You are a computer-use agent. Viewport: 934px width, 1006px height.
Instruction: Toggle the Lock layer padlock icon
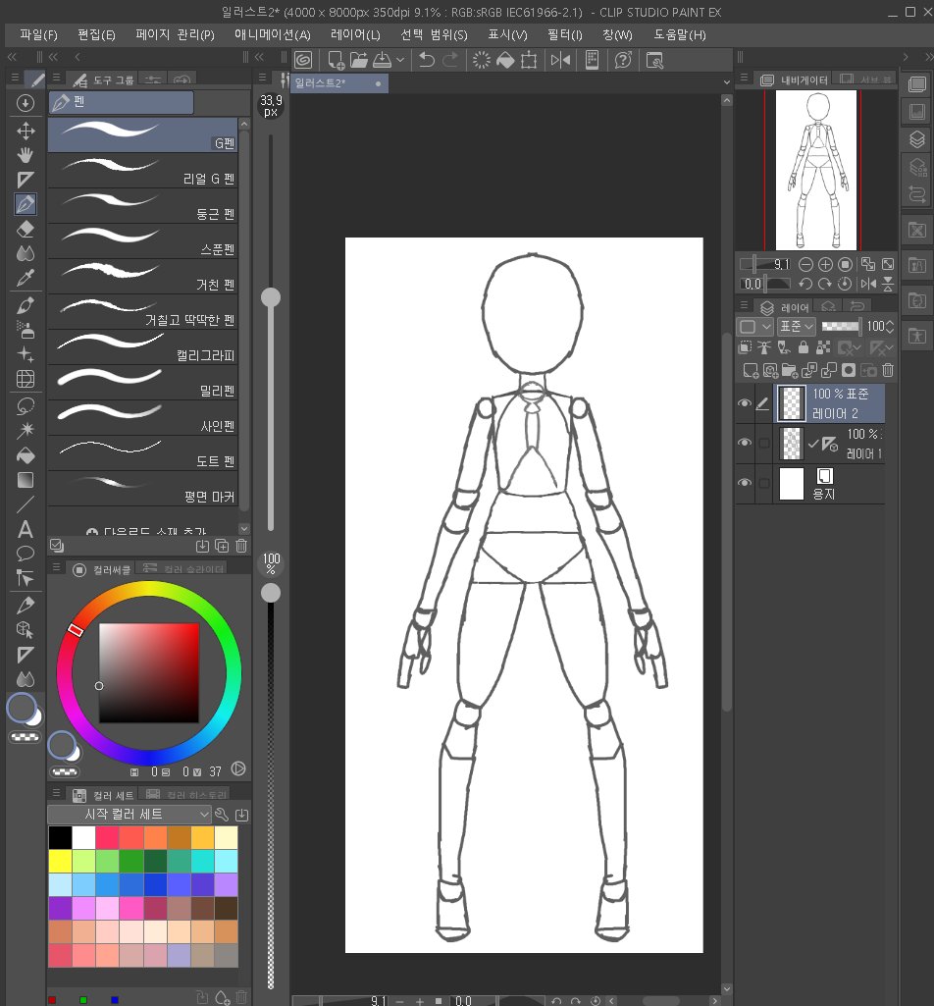tap(804, 347)
